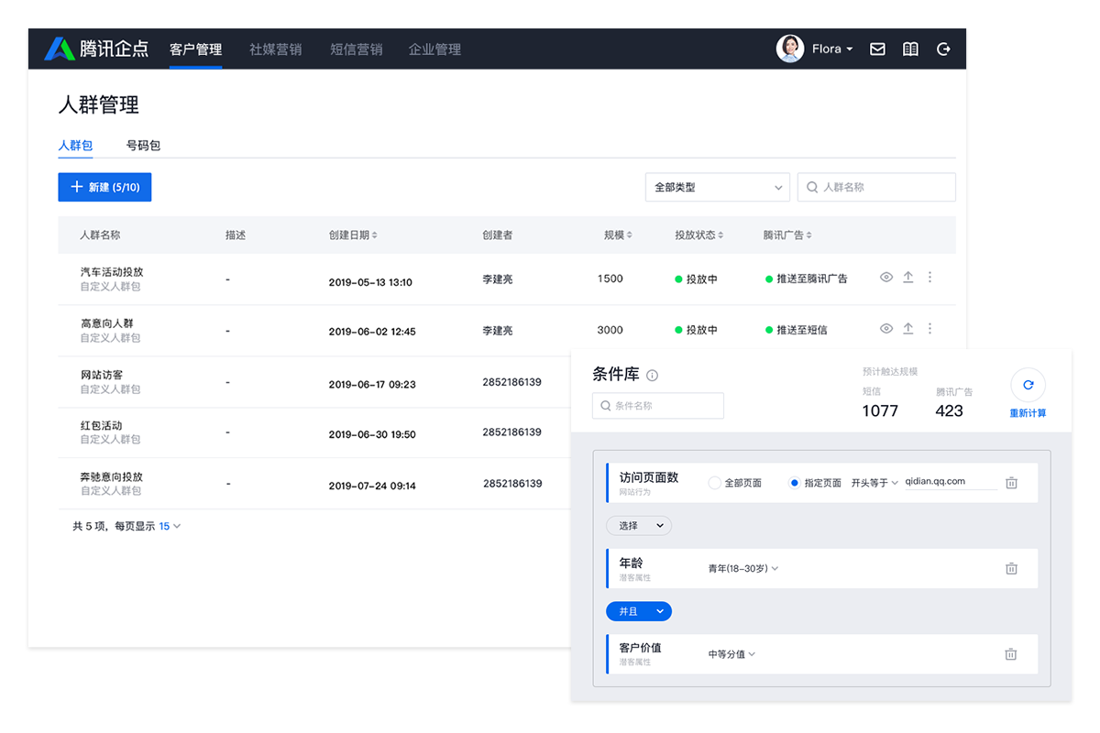This screenshot has height=733, width=1100.
Task: Go to 社媒营销 in top navigation
Action: (x=276, y=49)
